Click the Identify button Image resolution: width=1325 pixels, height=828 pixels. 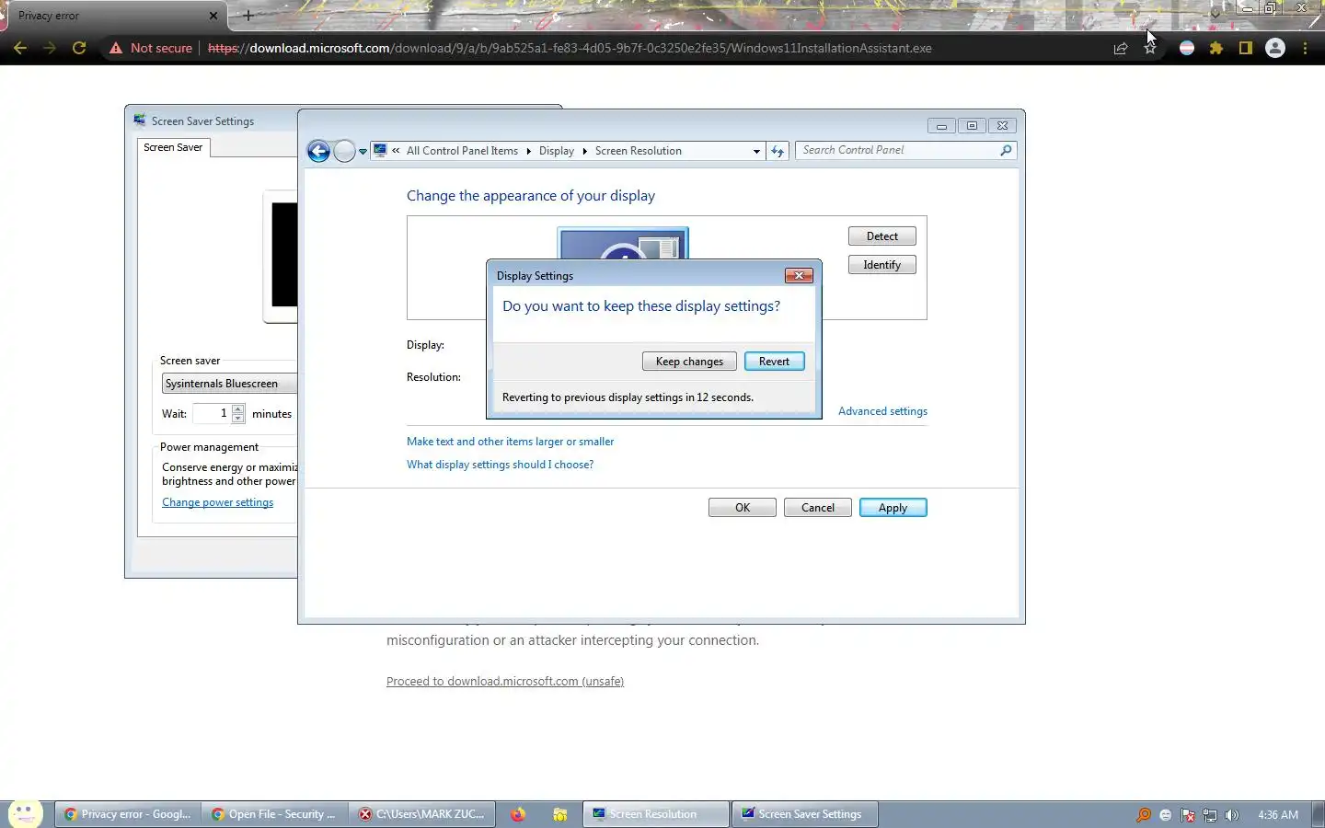(881, 265)
